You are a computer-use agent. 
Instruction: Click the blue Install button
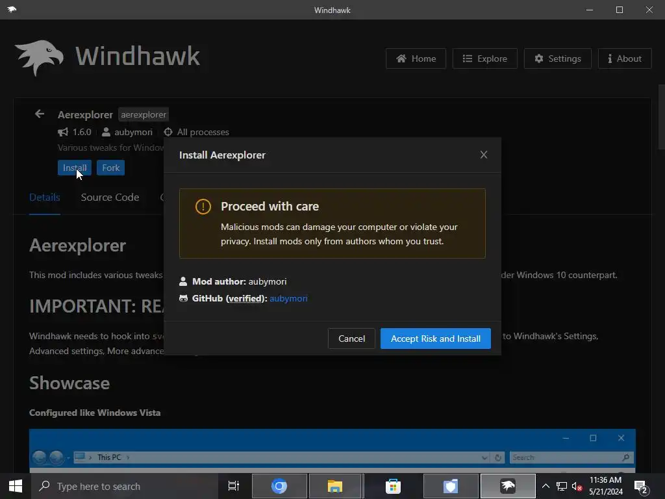[75, 168]
